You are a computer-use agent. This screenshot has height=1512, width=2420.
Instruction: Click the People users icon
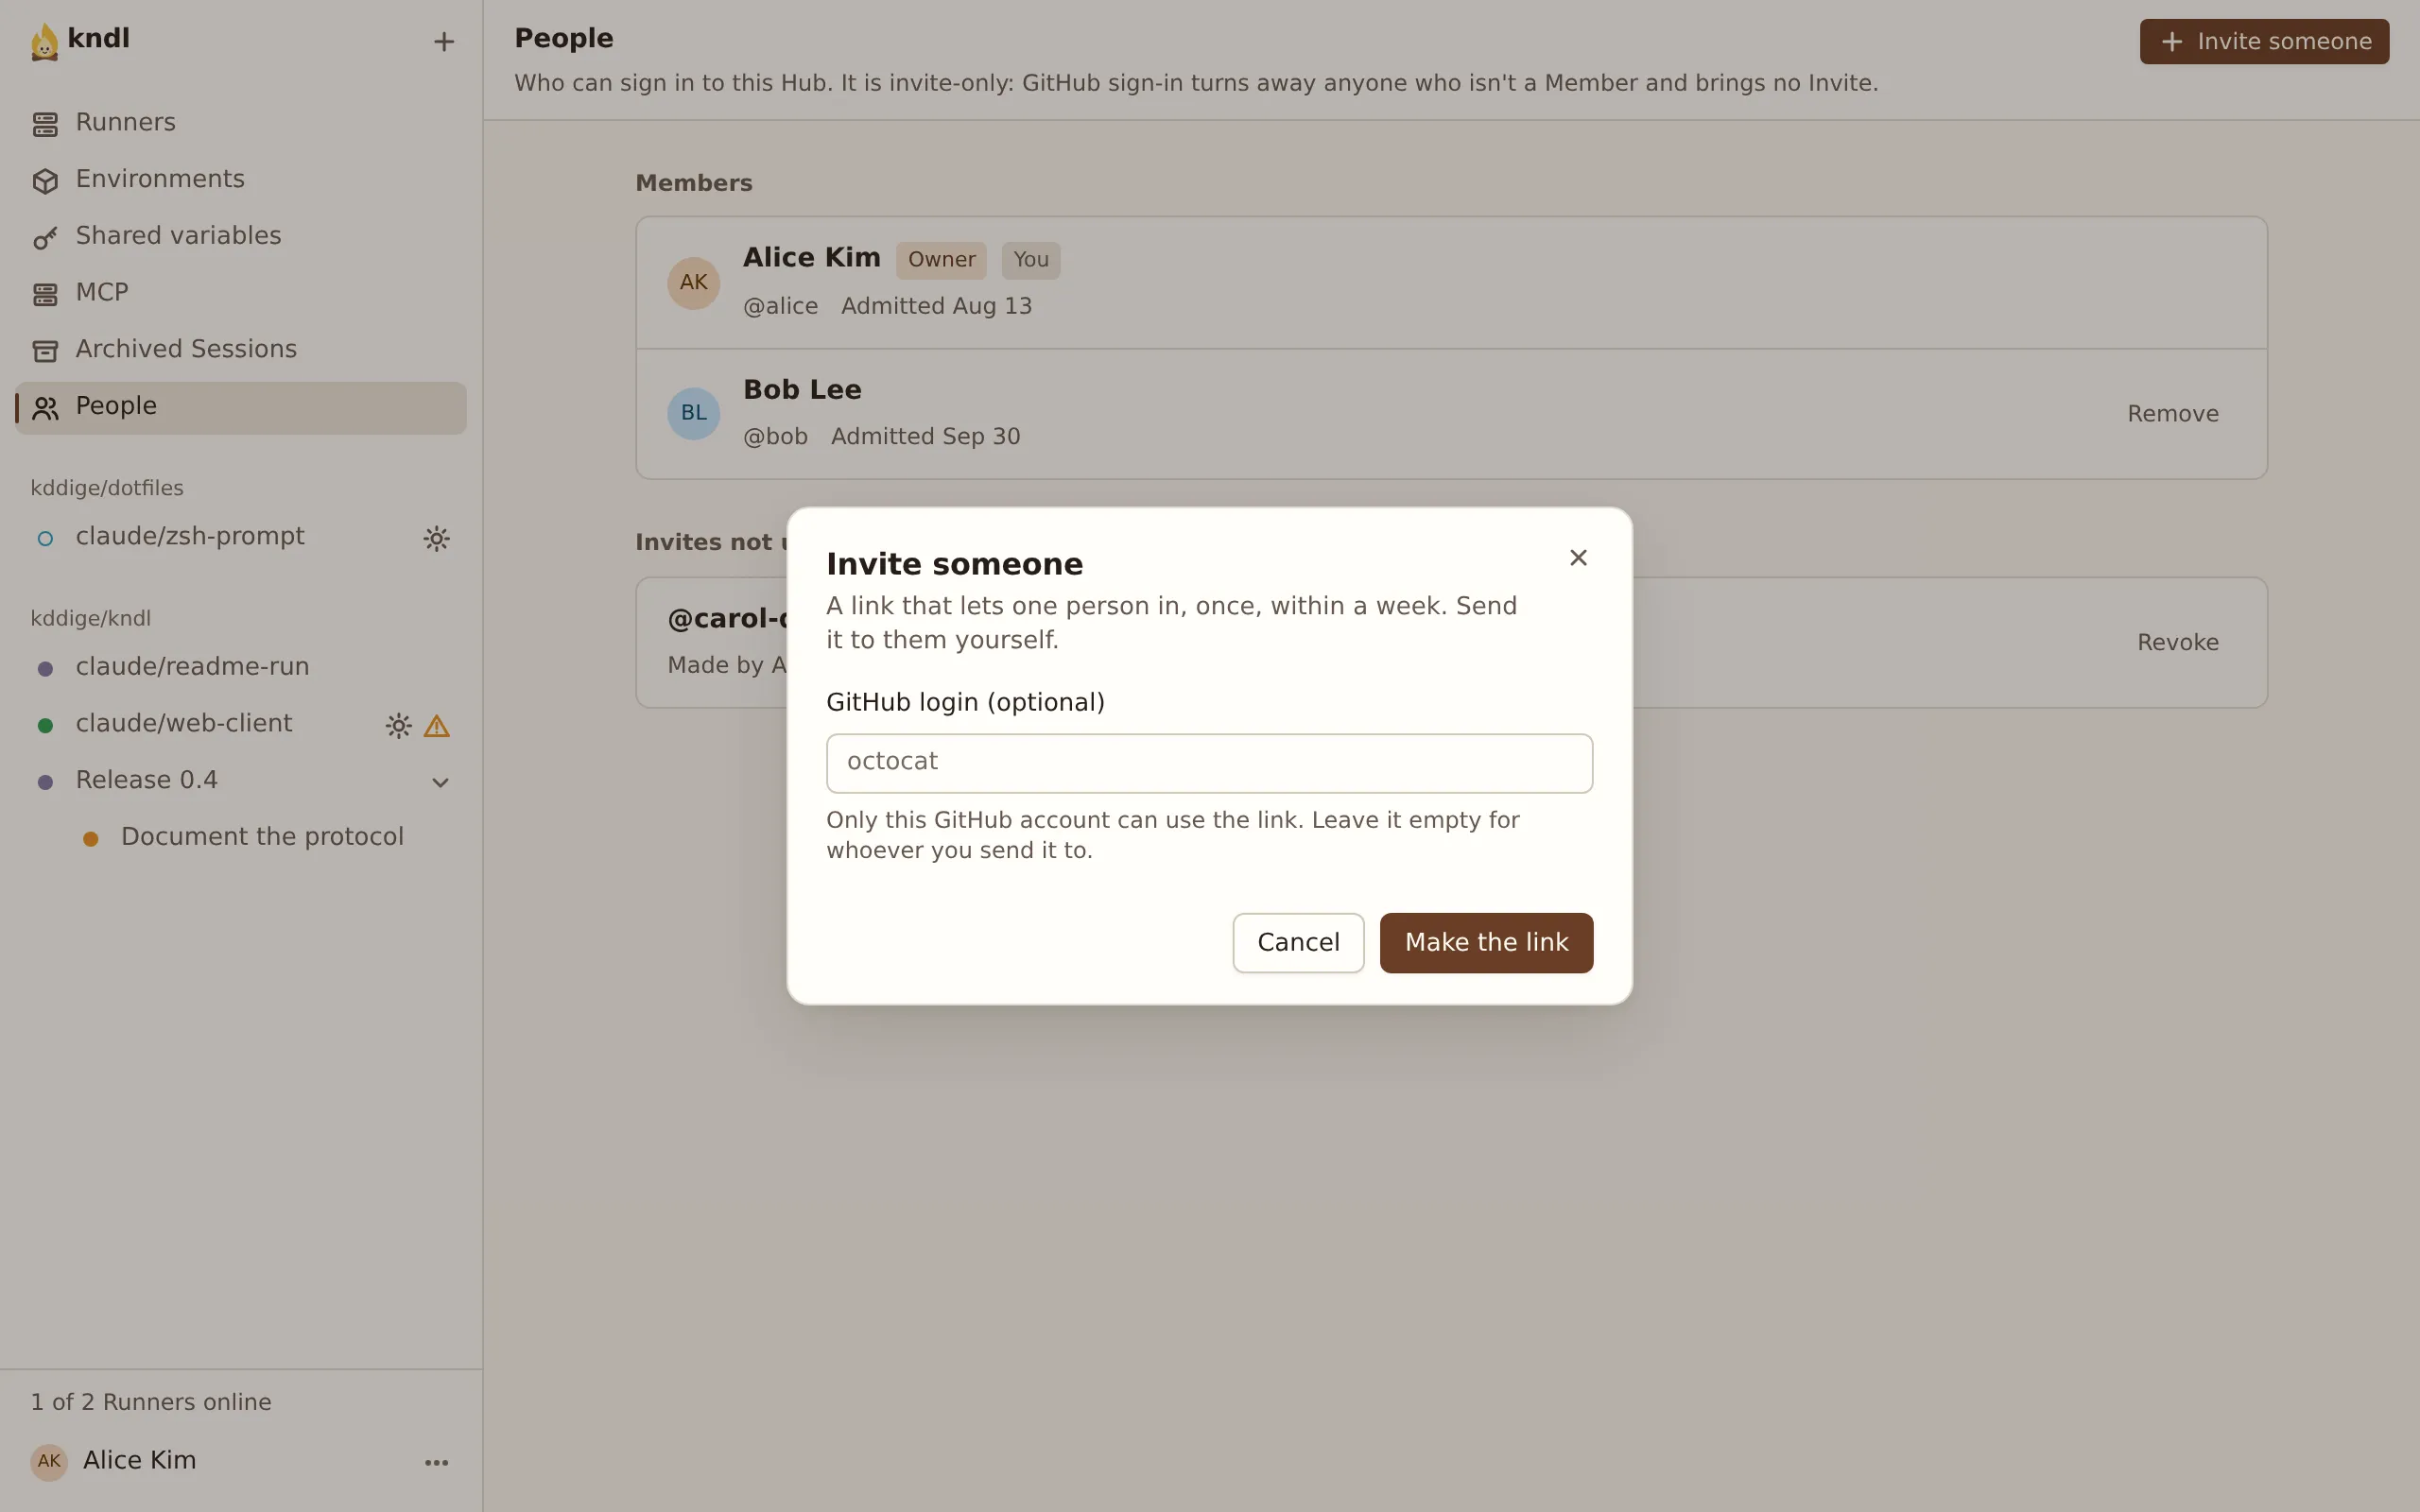(45, 408)
